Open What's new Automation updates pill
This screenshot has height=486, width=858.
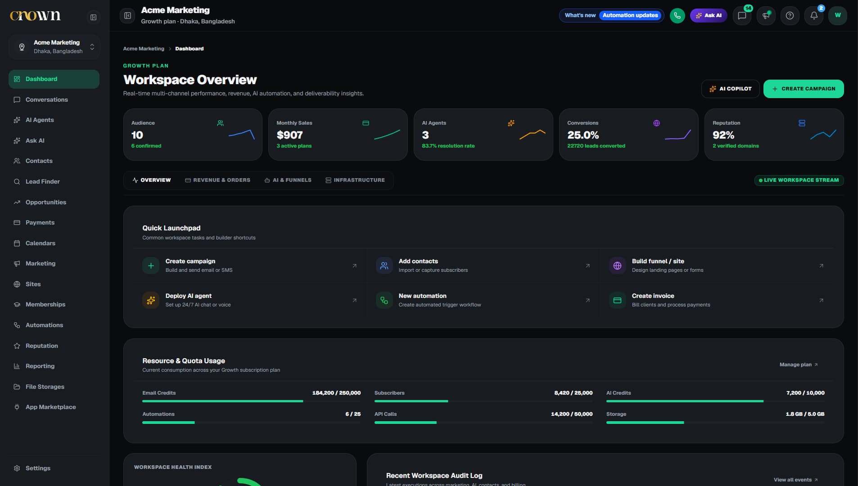[611, 15]
